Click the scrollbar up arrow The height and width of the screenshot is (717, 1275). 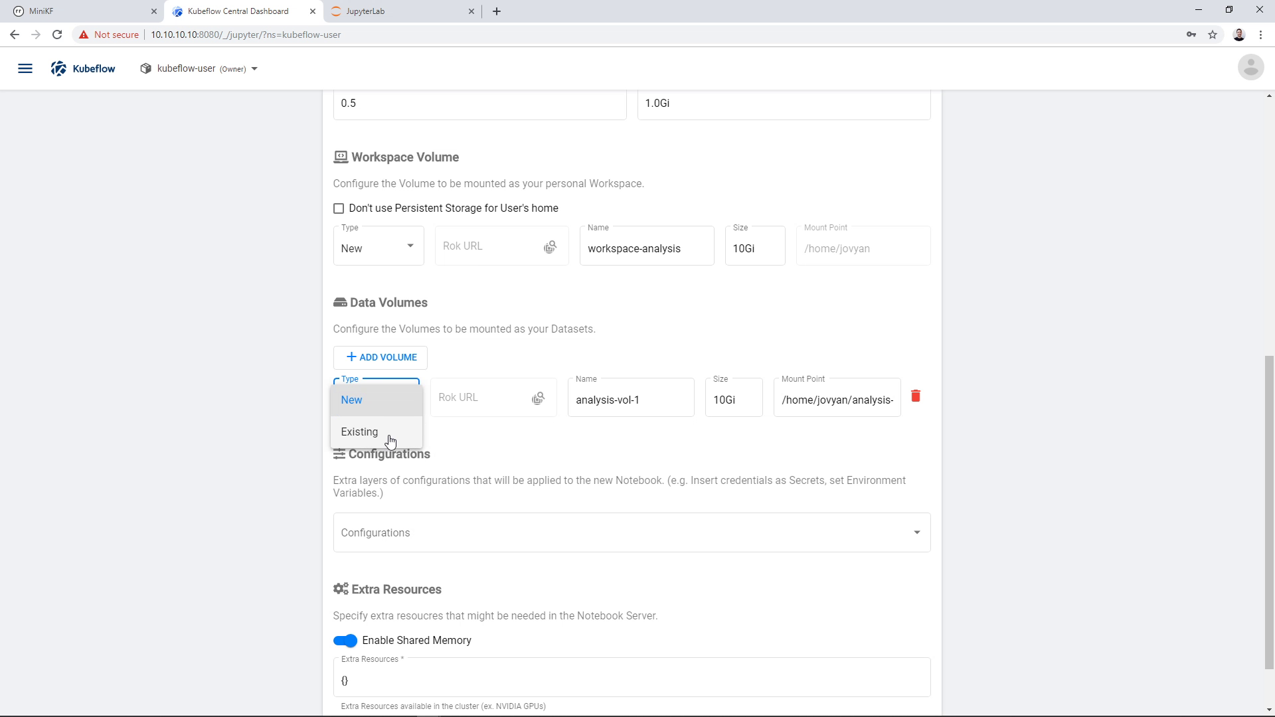click(1269, 96)
